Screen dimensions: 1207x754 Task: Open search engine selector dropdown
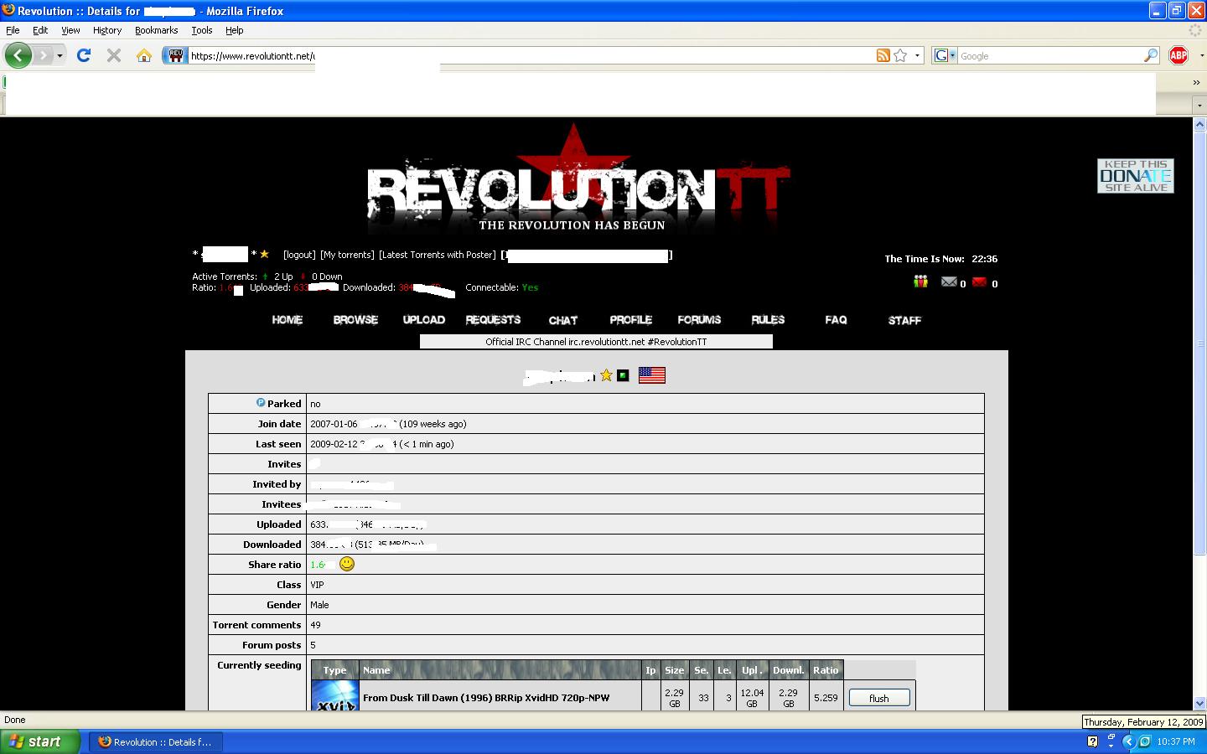pyautogui.click(x=945, y=55)
